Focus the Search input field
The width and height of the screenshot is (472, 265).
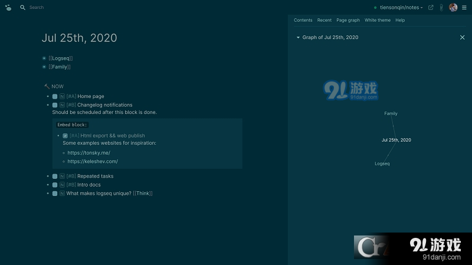(37, 8)
